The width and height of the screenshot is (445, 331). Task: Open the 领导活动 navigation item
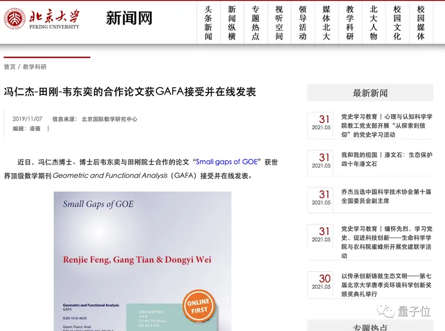pyautogui.click(x=303, y=23)
